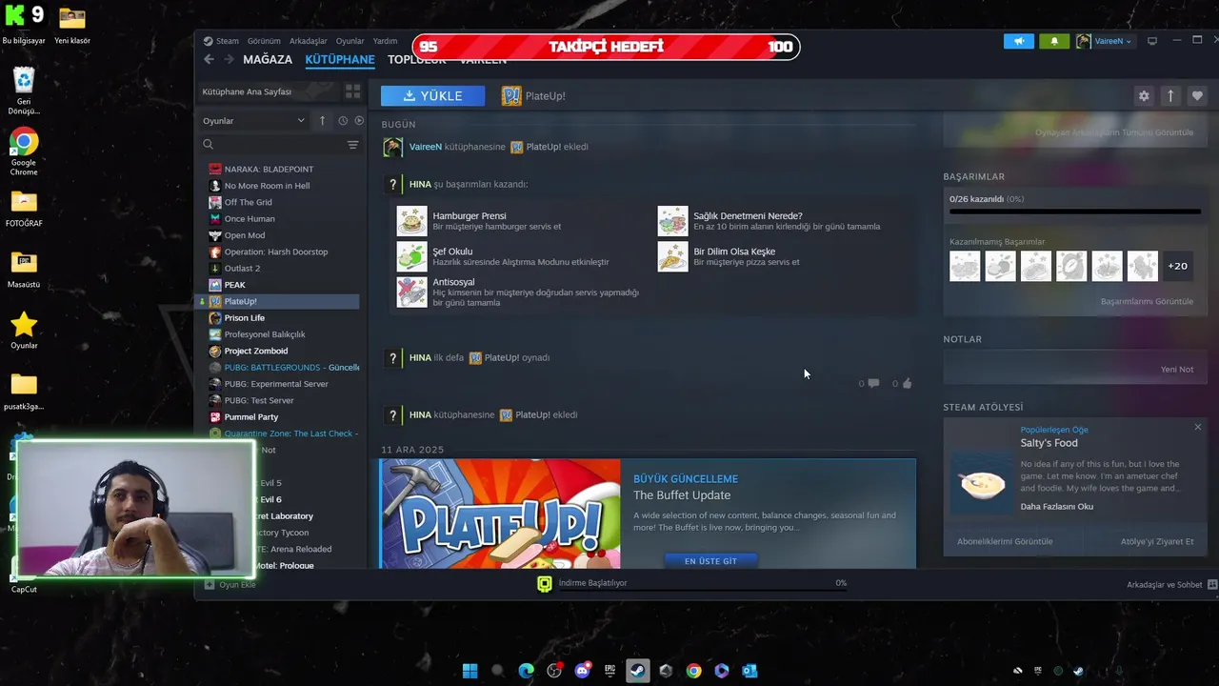The height and width of the screenshot is (686, 1219).
Task: Open comments on HINA's activity post
Action: (869, 383)
